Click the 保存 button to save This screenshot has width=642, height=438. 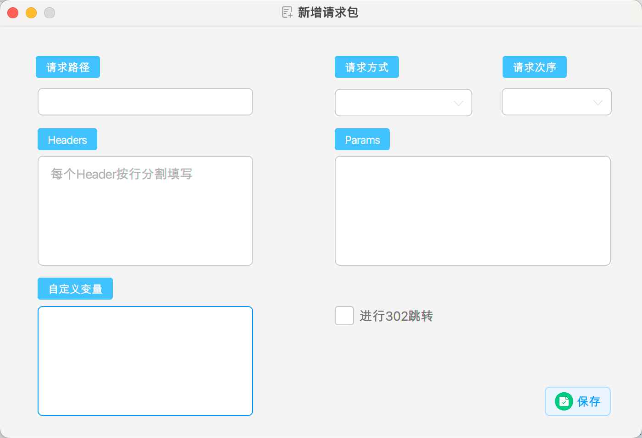pyautogui.click(x=577, y=401)
